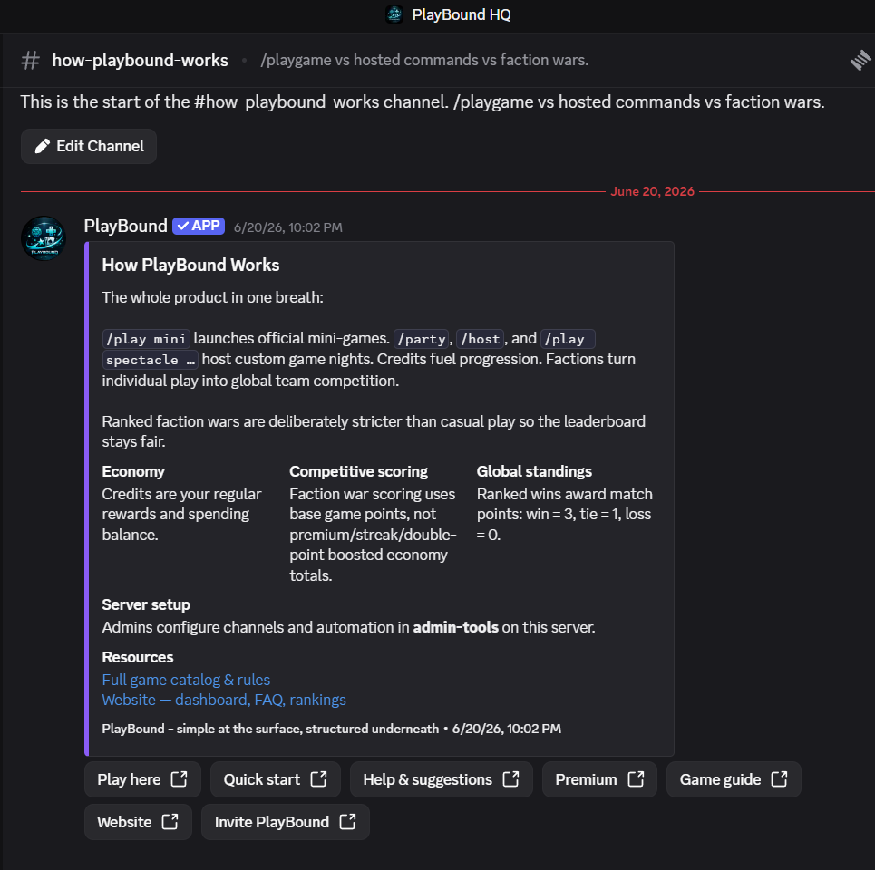Viewport: 875px width, 870px height.
Task: Click the Premium button
Action: pyautogui.click(x=599, y=779)
